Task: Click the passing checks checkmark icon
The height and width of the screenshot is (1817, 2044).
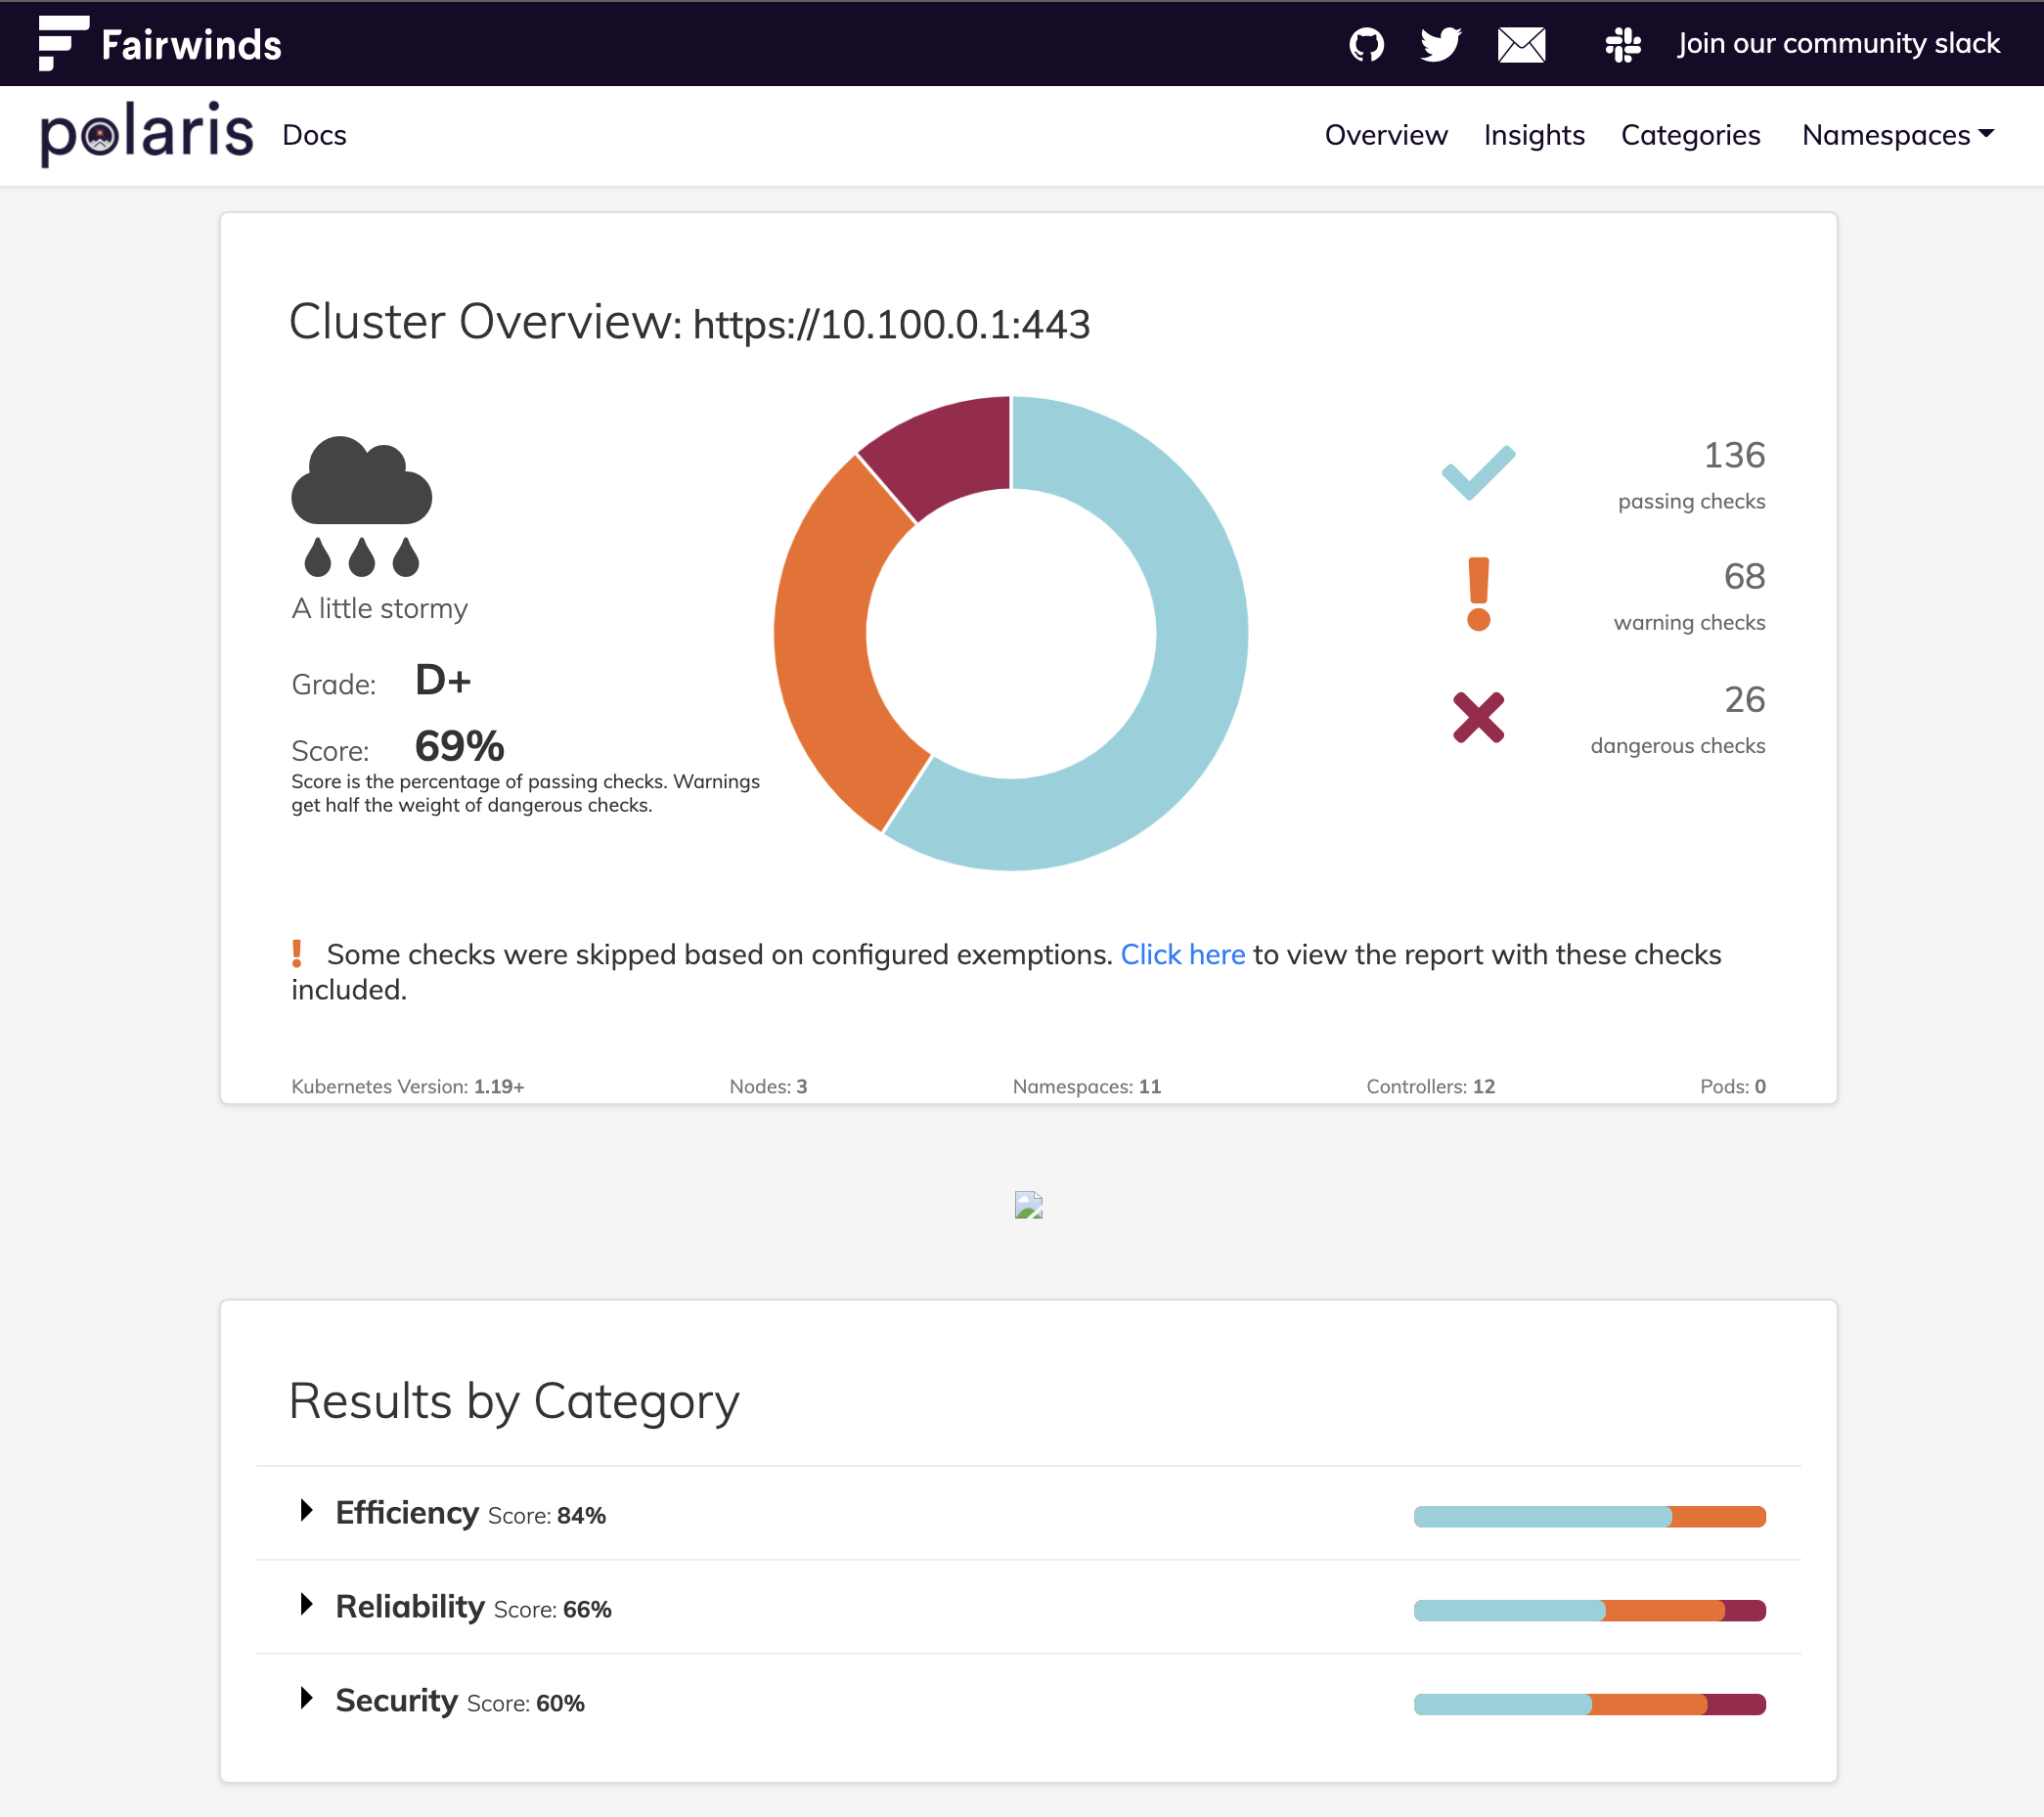Action: pos(1478,472)
